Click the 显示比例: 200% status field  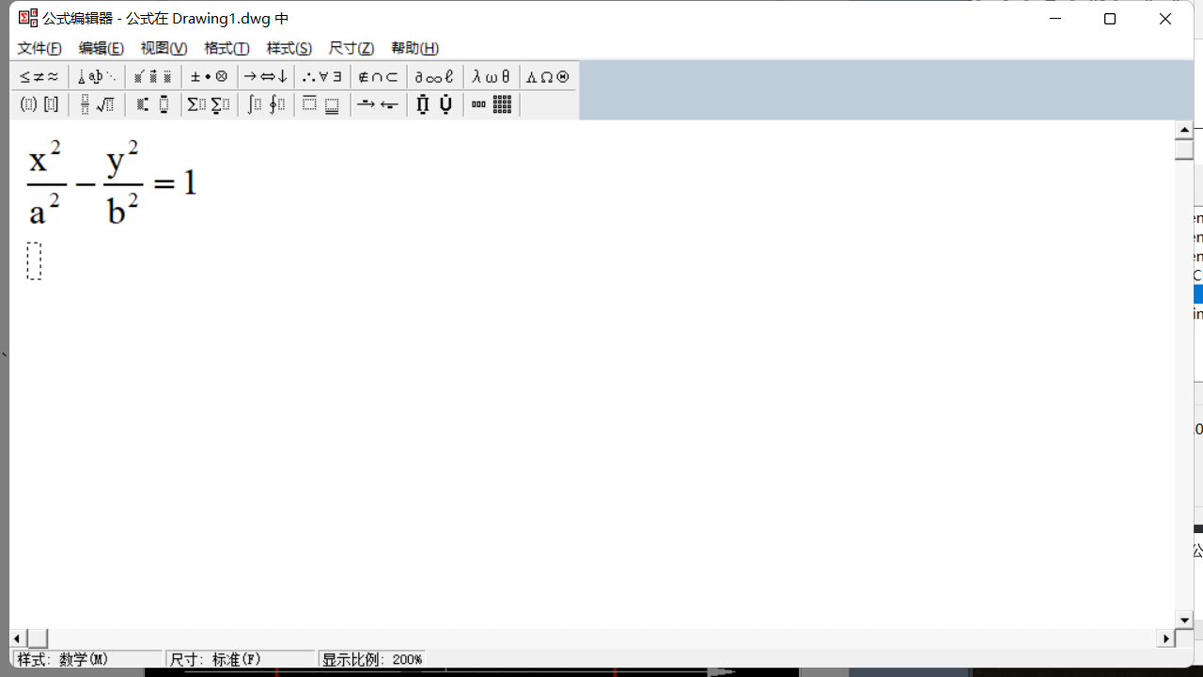pyautogui.click(x=373, y=659)
